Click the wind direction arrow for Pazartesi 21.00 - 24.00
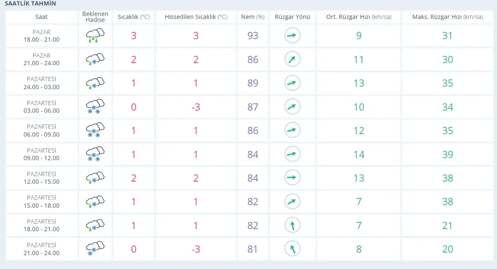 click(292, 248)
